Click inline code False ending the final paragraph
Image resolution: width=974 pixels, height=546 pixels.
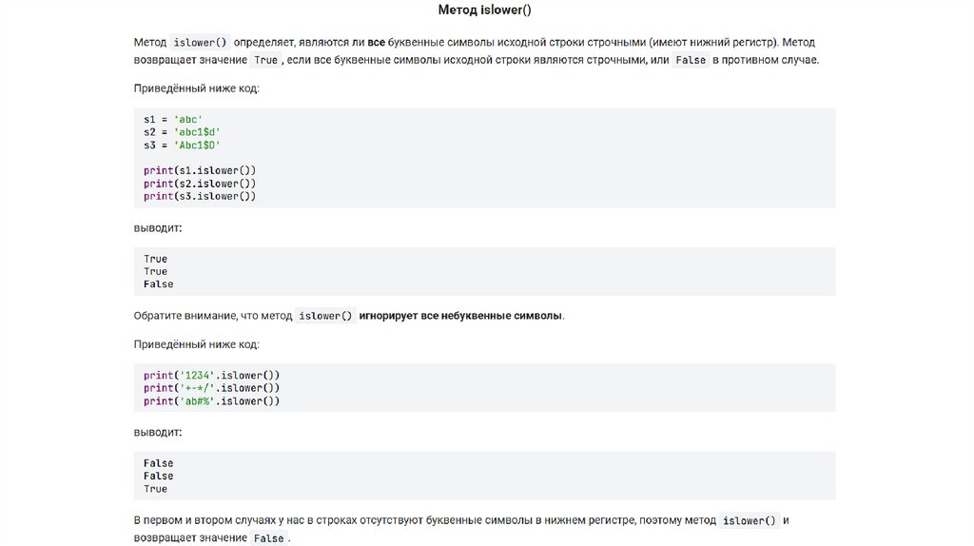click(x=268, y=538)
